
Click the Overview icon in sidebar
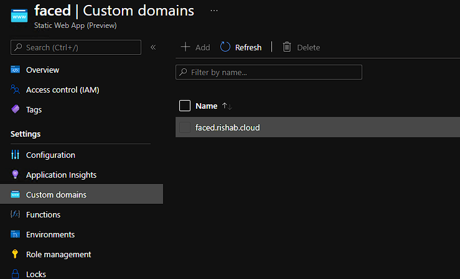tap(16, 70)
